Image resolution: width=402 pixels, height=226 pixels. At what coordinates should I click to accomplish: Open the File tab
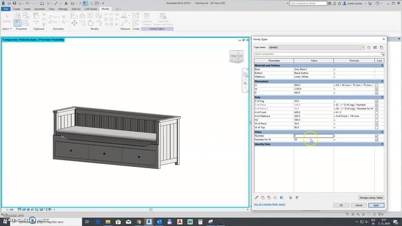pos(6,9)
